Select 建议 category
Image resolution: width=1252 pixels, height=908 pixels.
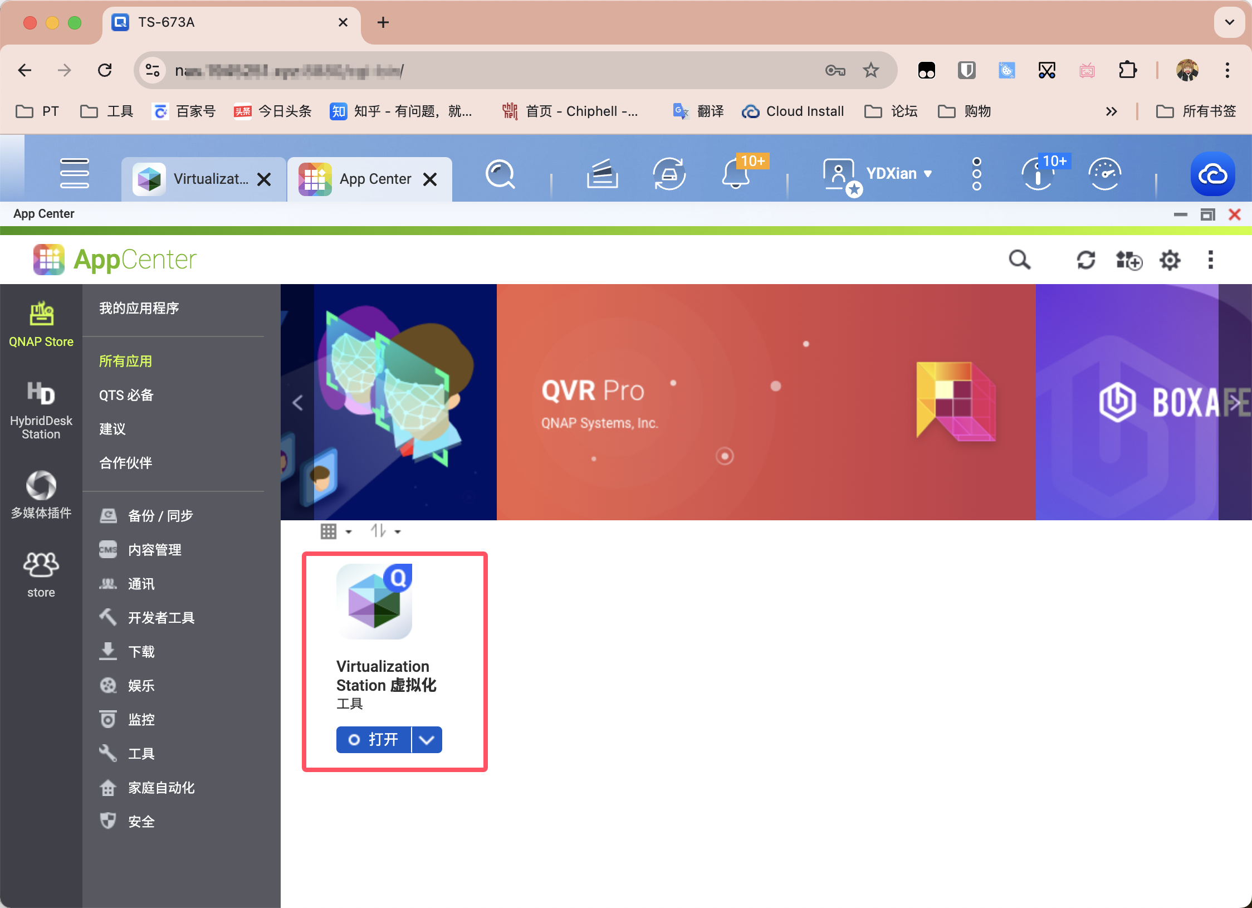[112, 429]
